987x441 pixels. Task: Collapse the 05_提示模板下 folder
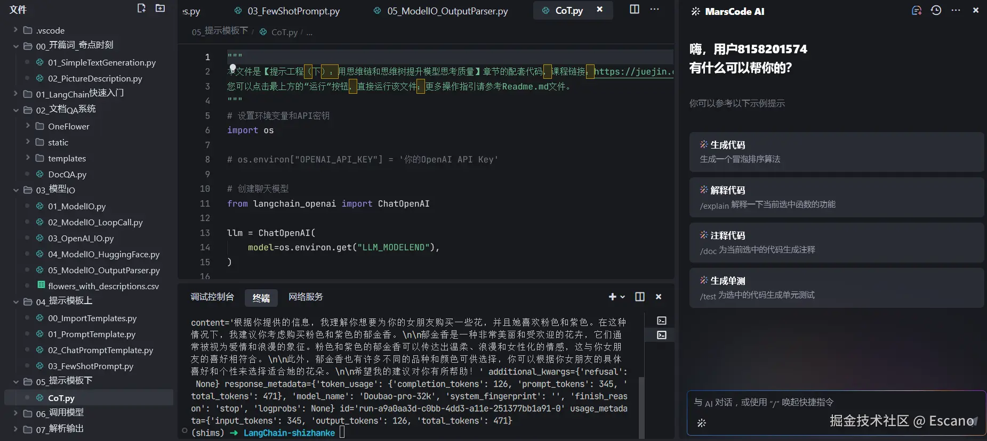(15, 382)
